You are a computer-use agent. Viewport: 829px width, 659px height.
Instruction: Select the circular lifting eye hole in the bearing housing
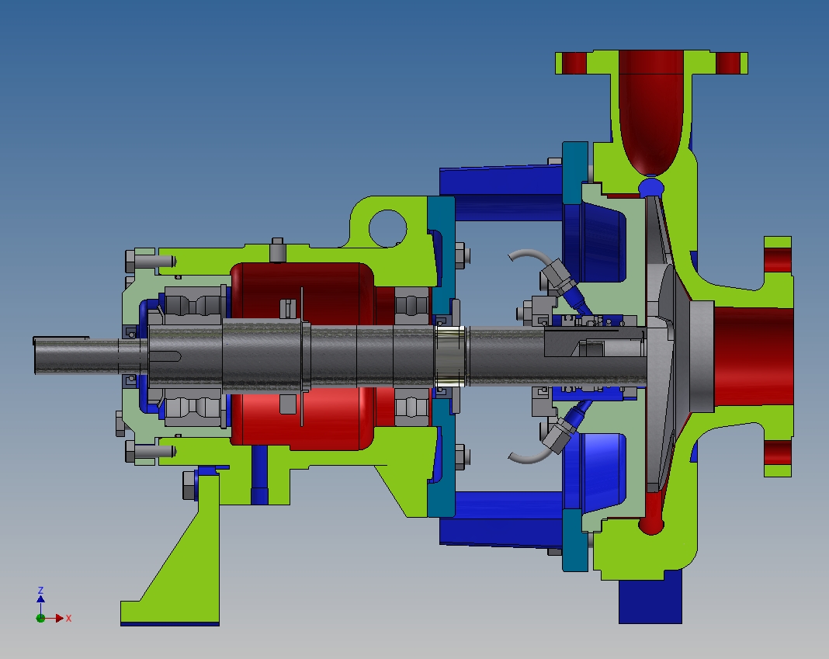pos(387,228)
